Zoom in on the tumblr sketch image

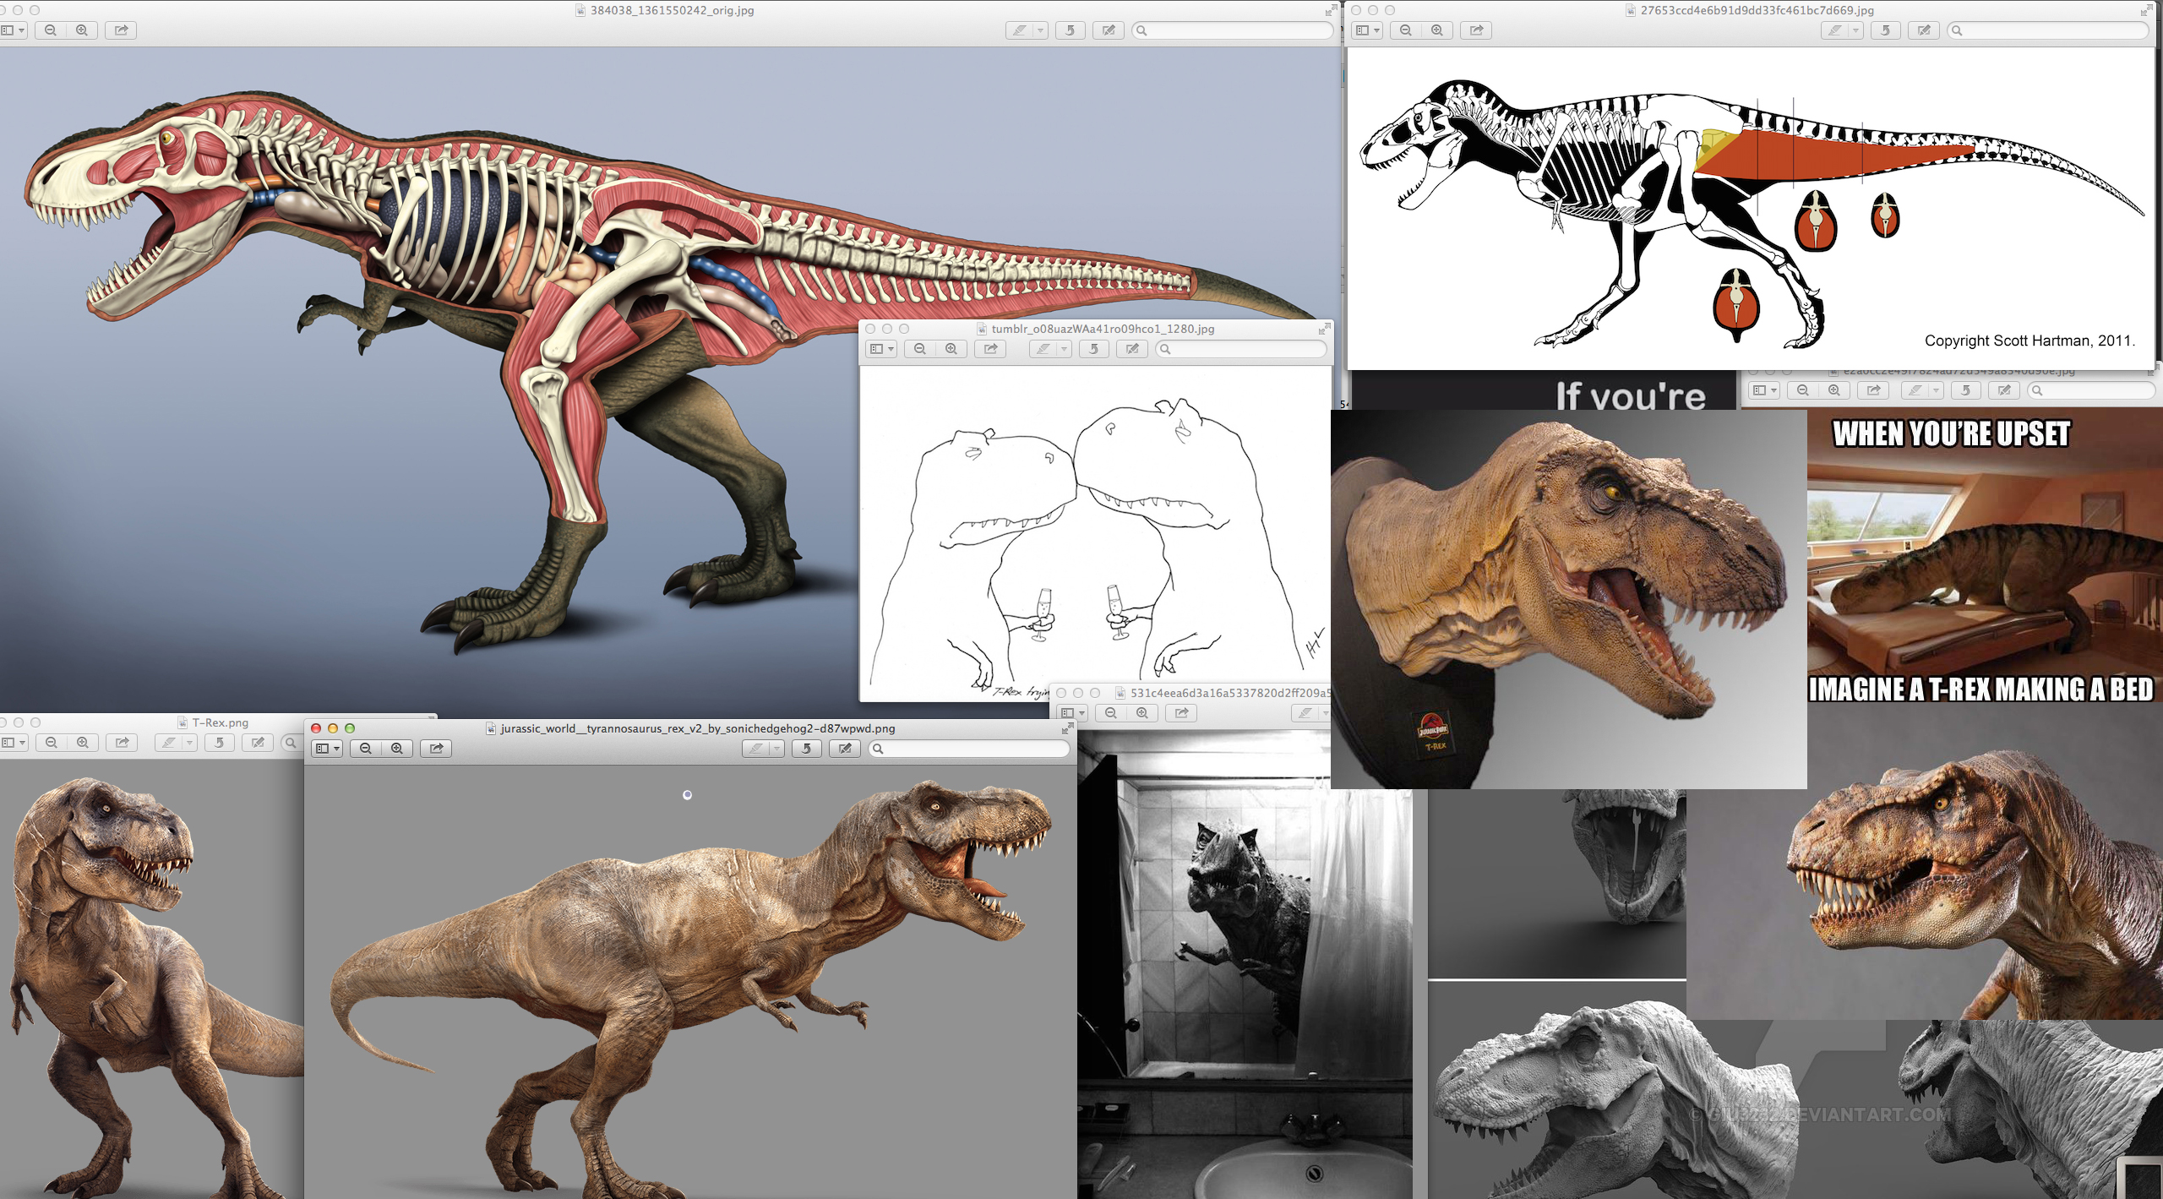pyautogui.click(x=951, y=349)
